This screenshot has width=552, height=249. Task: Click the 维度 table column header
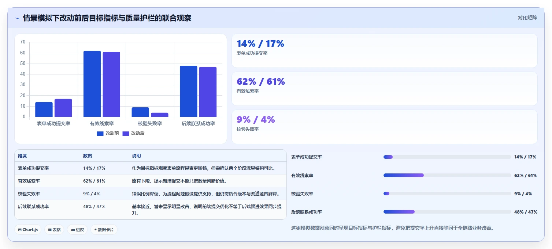coord(22,156)
